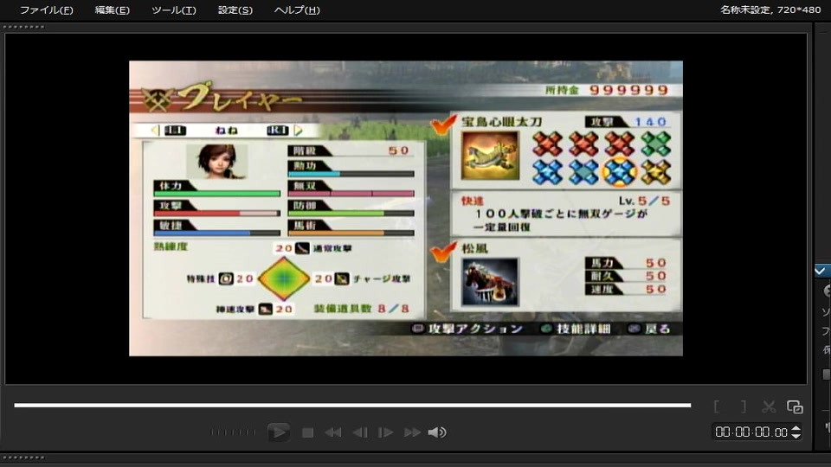The height and width of the screenshot is (467, 831).
Task: Click the 宝鳥心眼太刀 weapon name in preview
Action: click(x=501, y=122)
